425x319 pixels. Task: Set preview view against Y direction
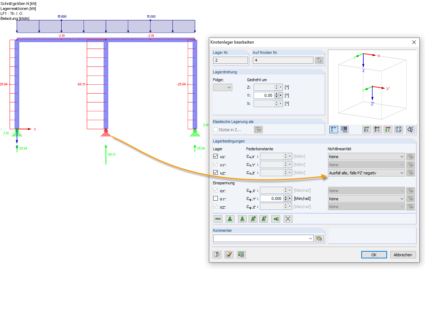click(377, 129)
